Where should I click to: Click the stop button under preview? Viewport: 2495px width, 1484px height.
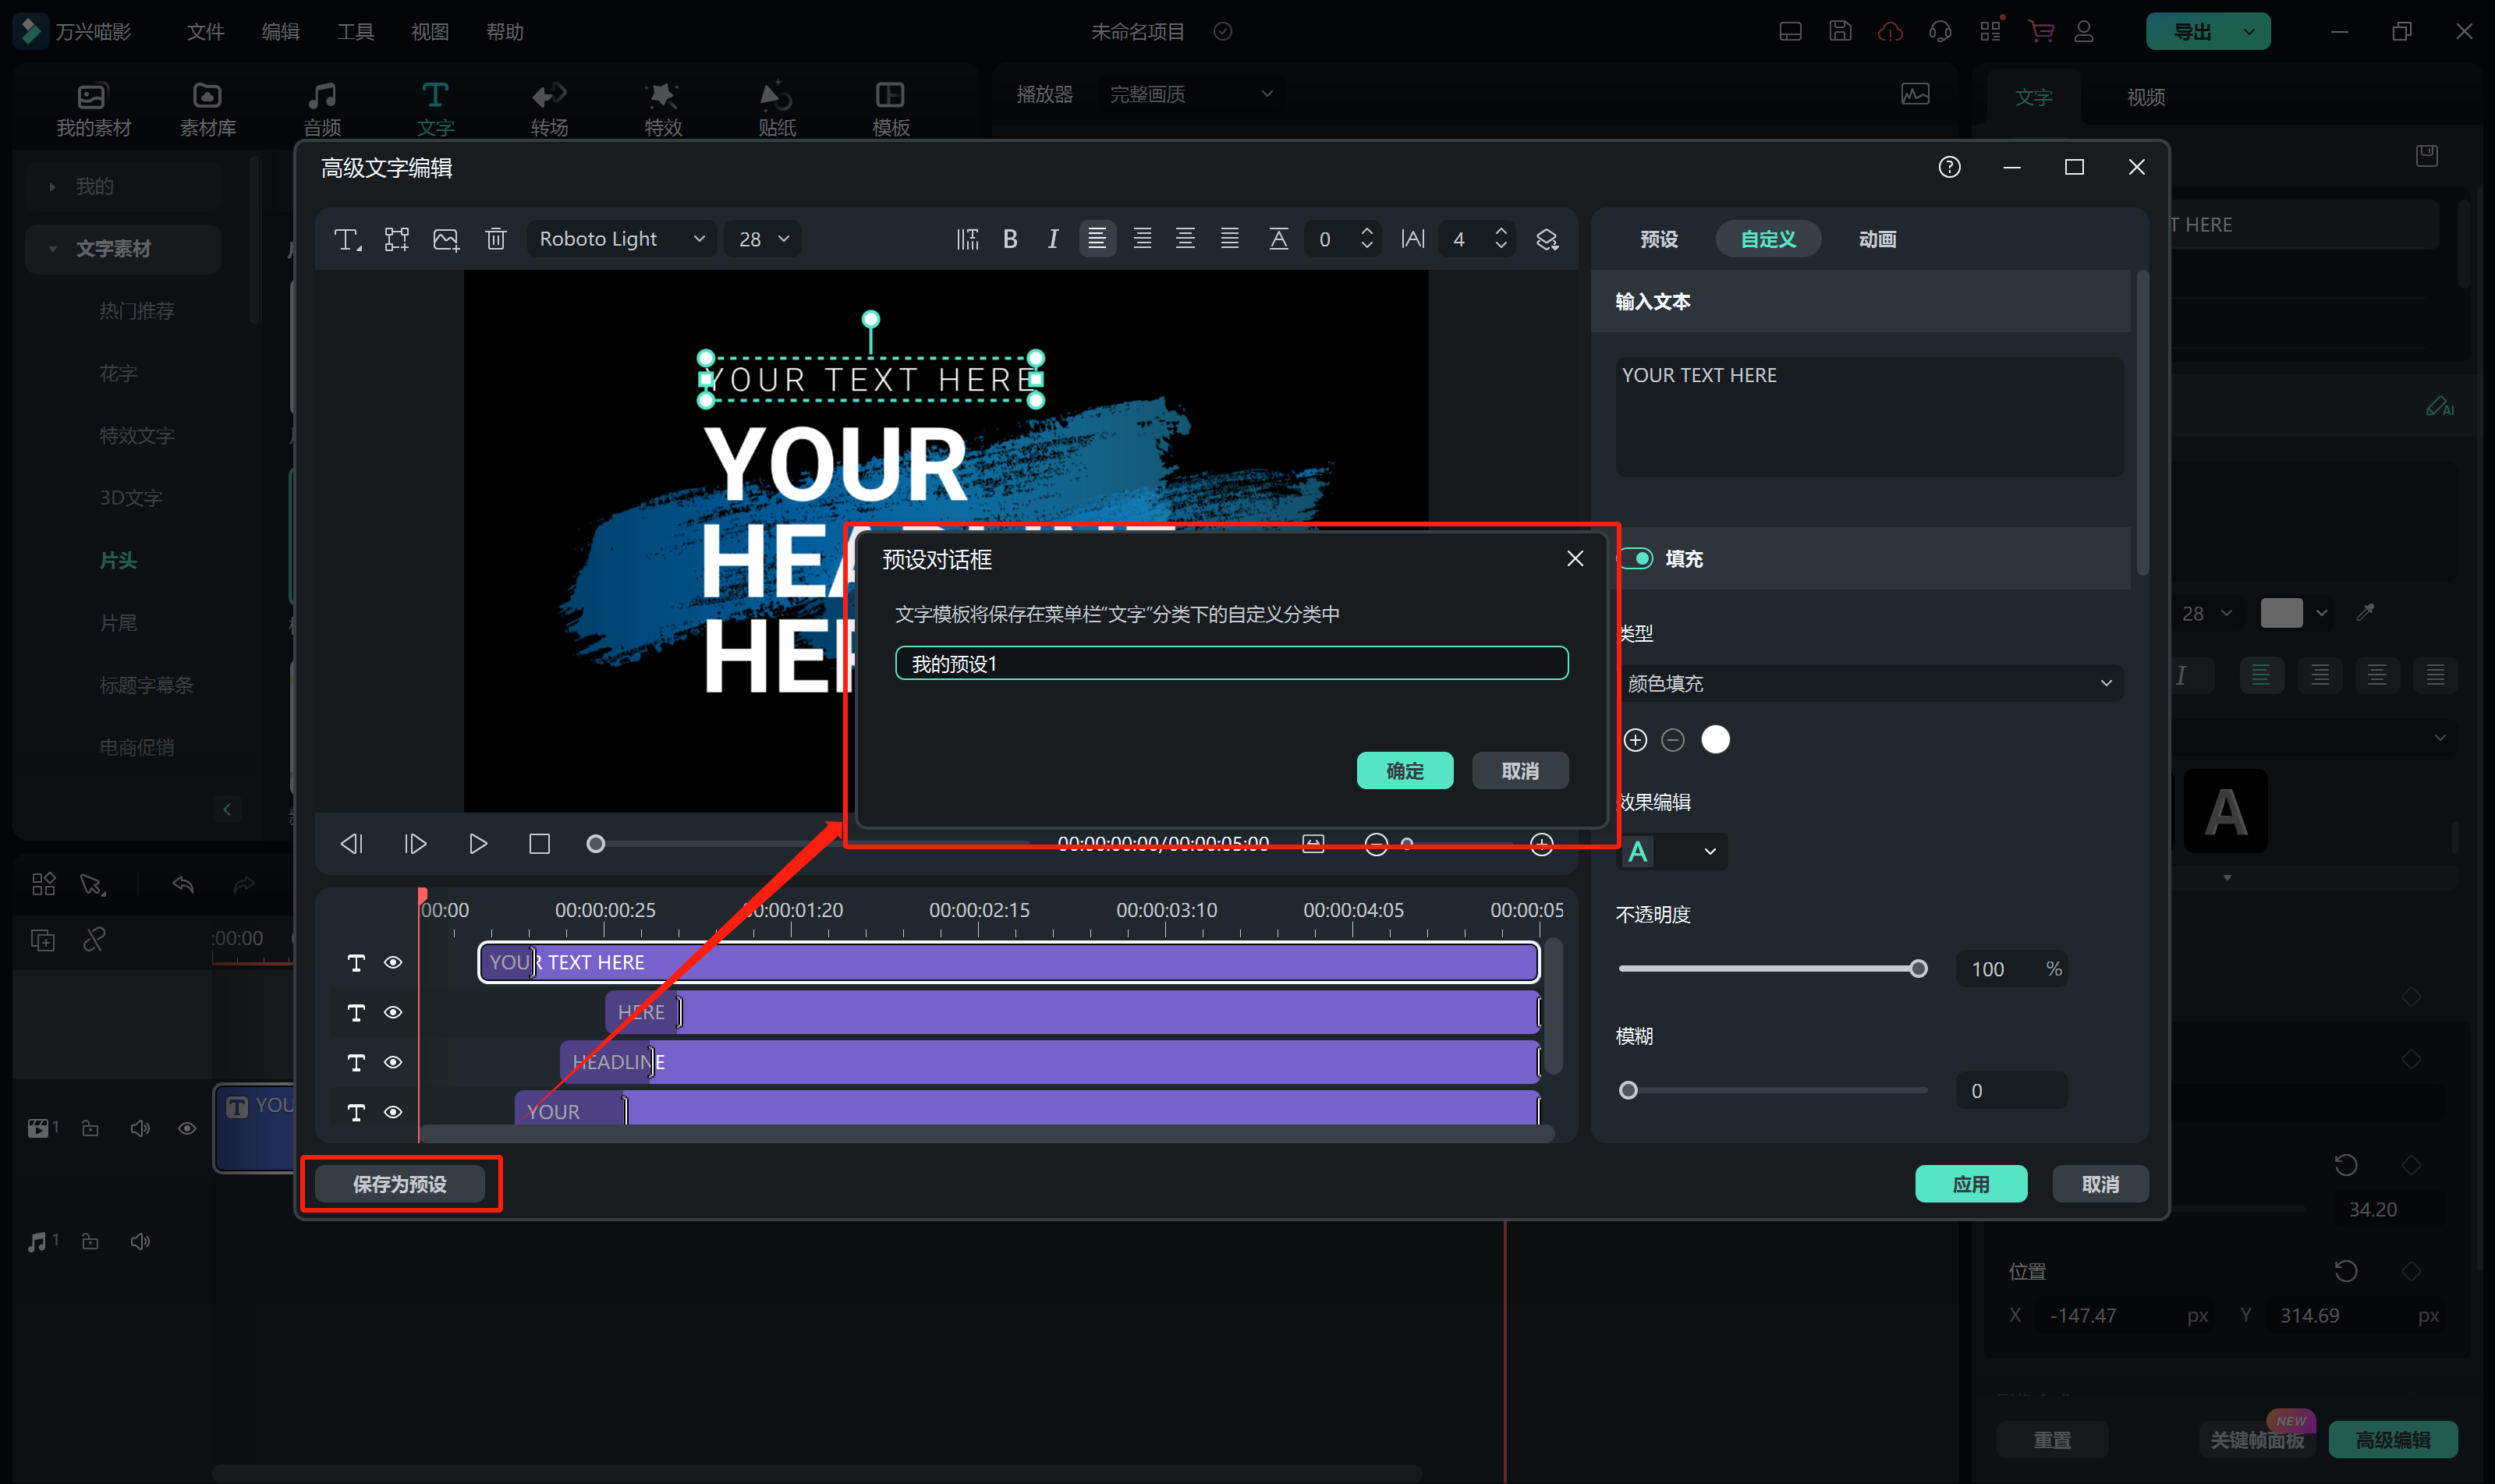click(539, 844)
